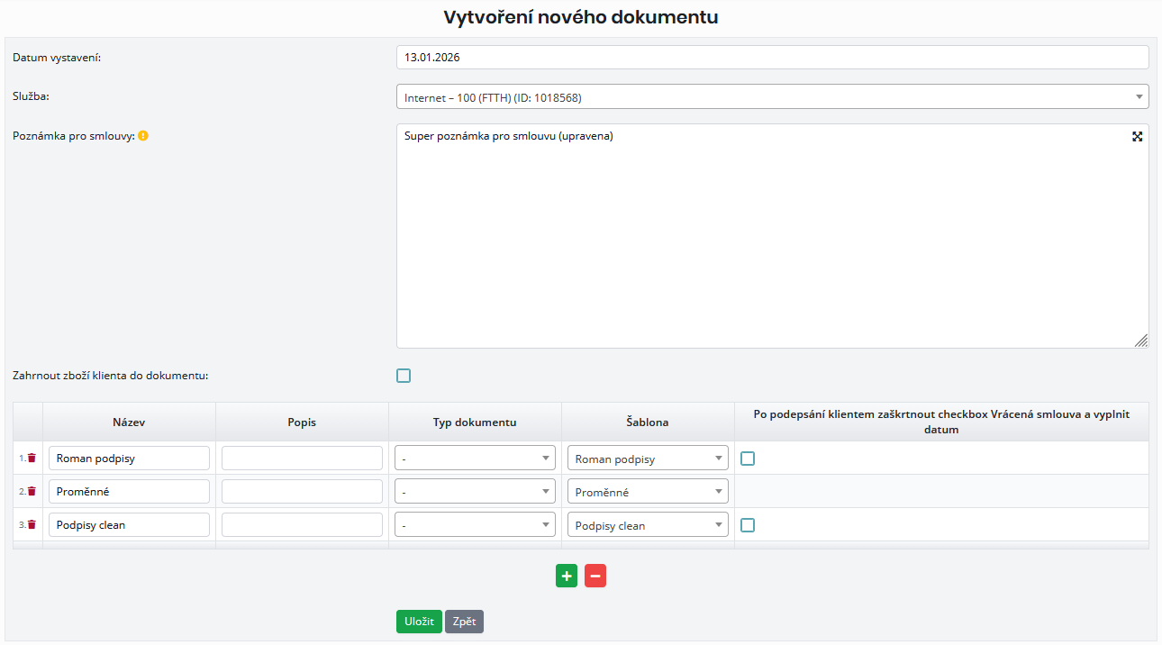Open the Služba dropdown
The width and height of the screenshot is (1162, 645).
click(772, 96)
